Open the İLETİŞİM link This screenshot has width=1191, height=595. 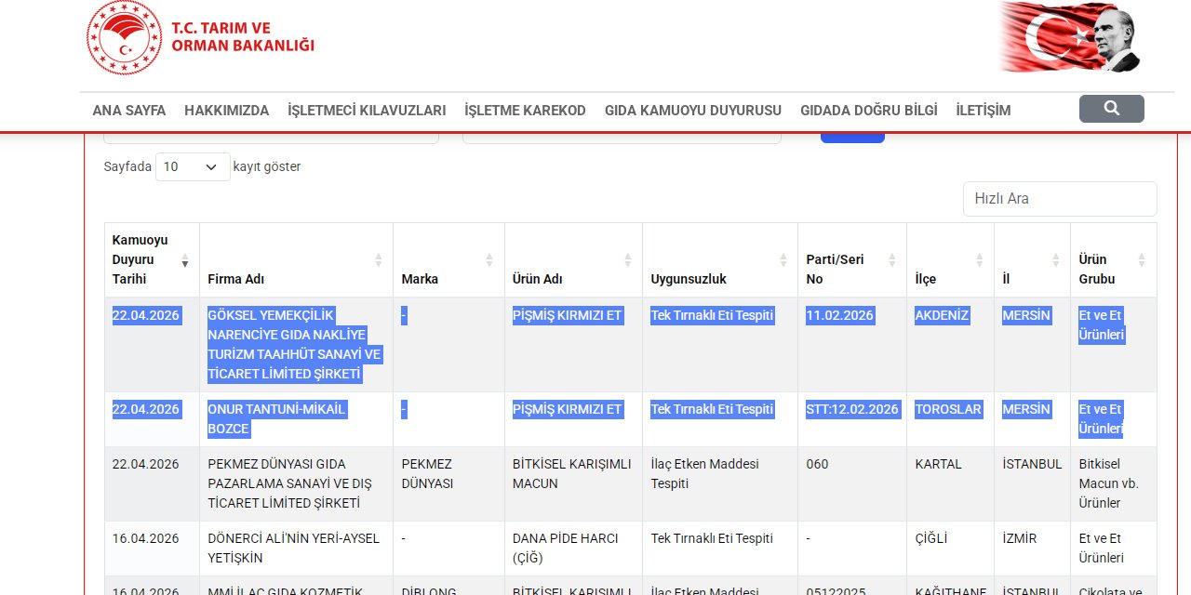(983, 110)
